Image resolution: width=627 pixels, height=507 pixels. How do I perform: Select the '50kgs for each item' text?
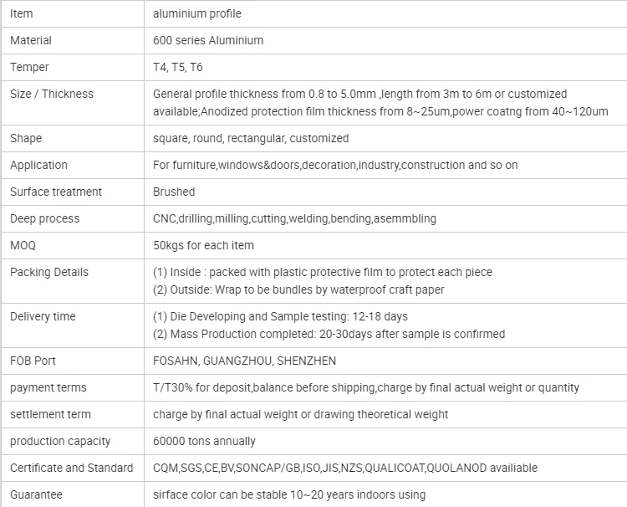point(203,245)
